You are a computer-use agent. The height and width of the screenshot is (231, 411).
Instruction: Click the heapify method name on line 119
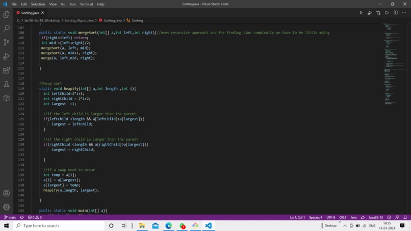pos(71,89)
